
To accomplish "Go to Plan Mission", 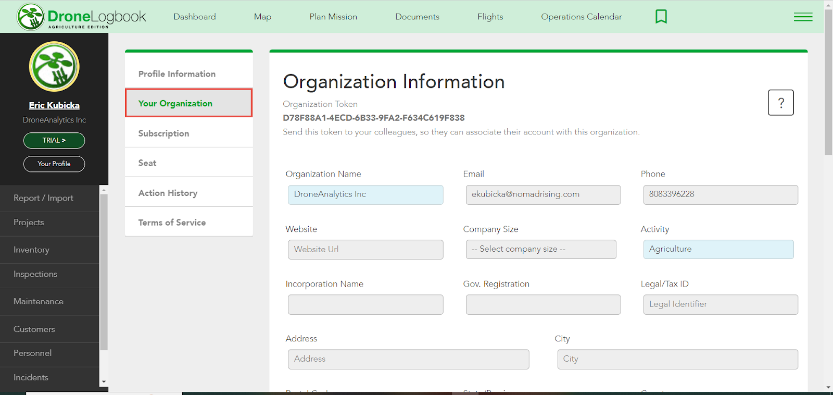I will [x=333, y=17].
